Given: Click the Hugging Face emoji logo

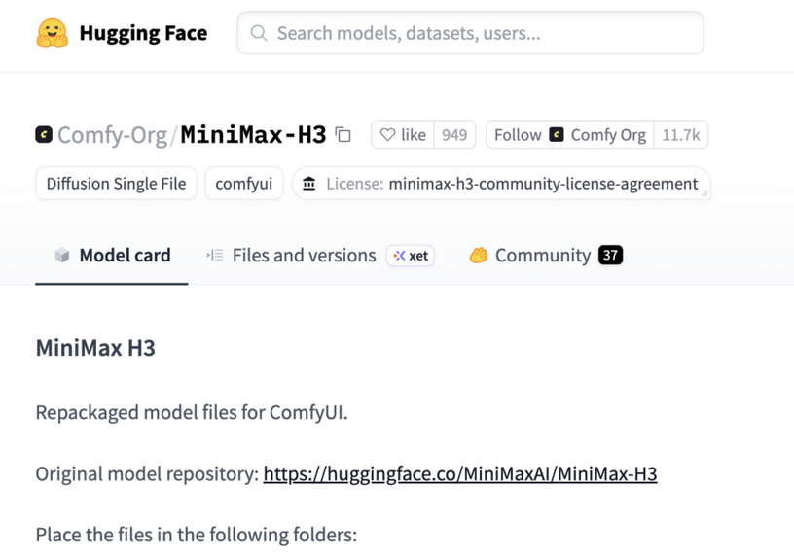Looking at the screenshot, I should point(53,33).
